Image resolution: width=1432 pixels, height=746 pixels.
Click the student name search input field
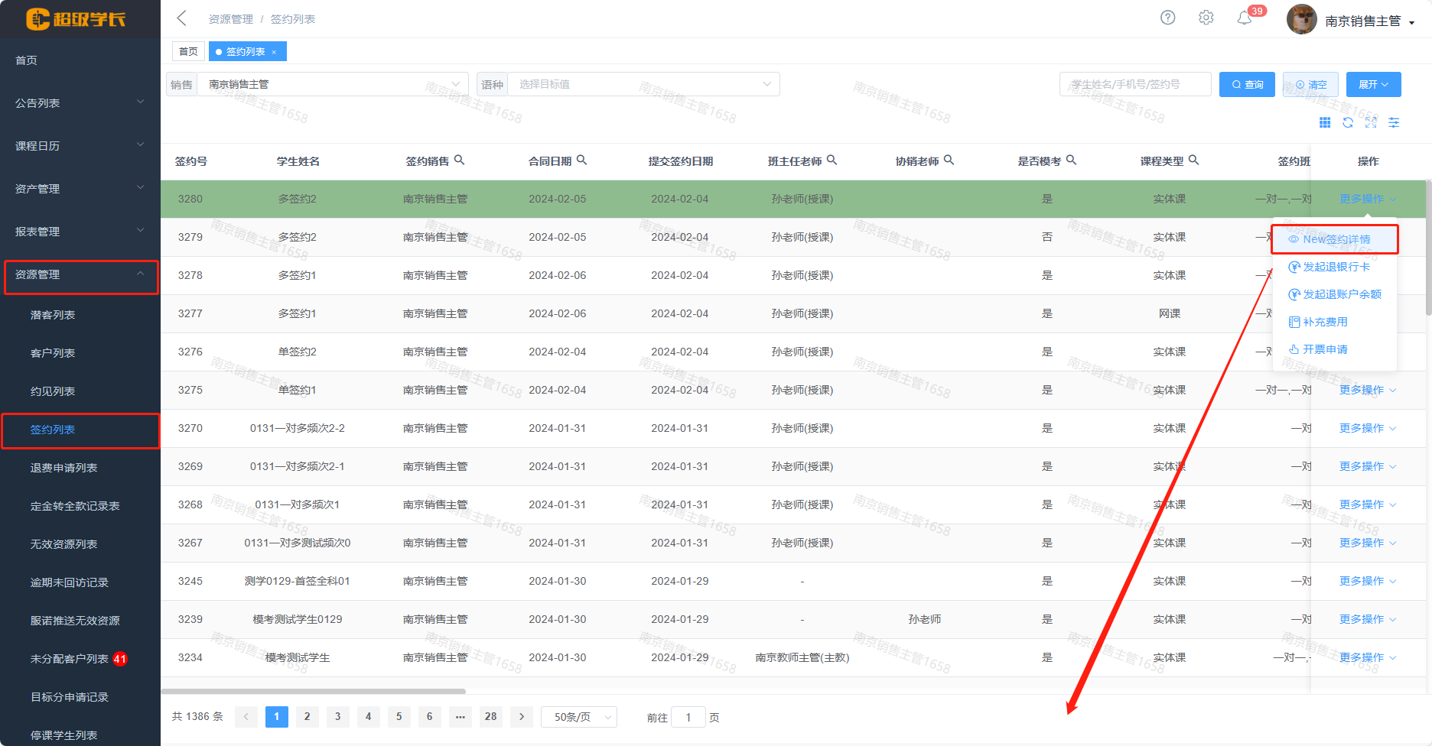[1134, 84]
